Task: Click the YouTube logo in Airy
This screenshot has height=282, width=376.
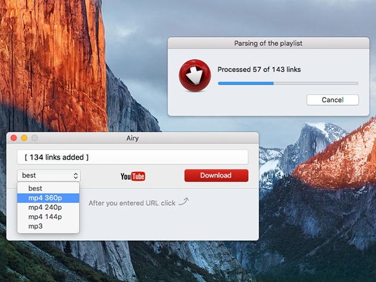Action: [133, 176]
